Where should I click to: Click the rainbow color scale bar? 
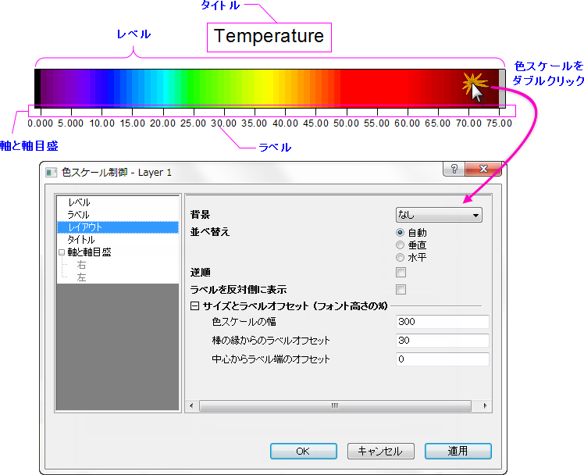click(x=269, y=87)
